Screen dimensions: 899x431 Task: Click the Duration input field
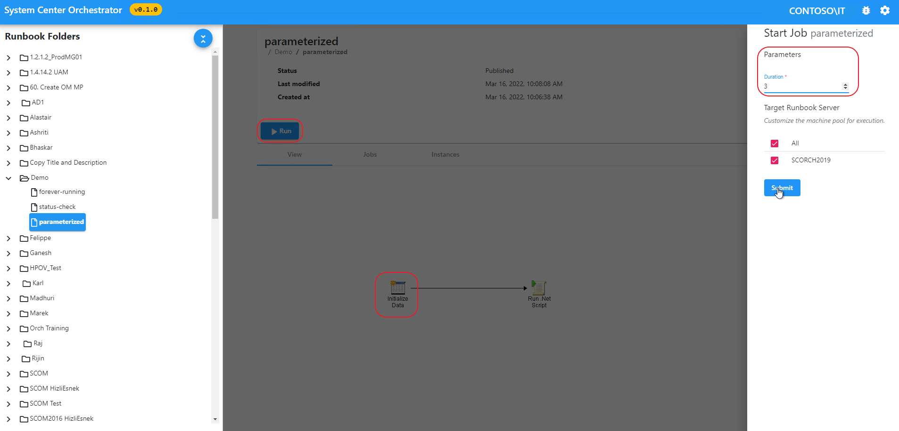[801, 86]
